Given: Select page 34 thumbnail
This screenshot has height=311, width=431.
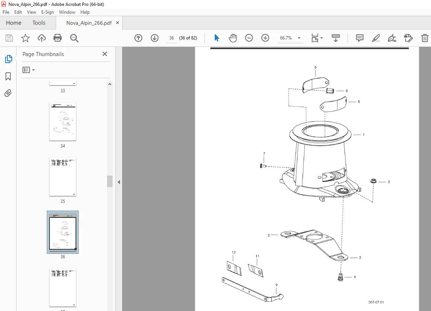Looking at the screenshot, I should click(x=63, y=122).
